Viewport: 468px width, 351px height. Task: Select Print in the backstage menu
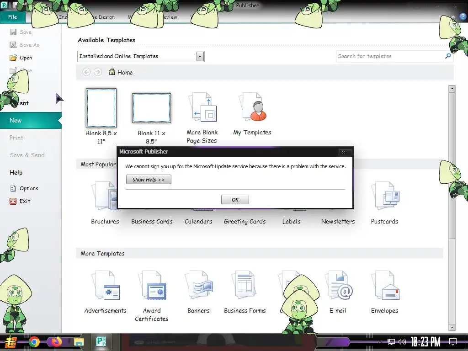pos(16,138)
